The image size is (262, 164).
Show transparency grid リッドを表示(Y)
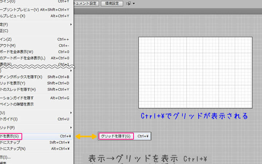point(36,83)
